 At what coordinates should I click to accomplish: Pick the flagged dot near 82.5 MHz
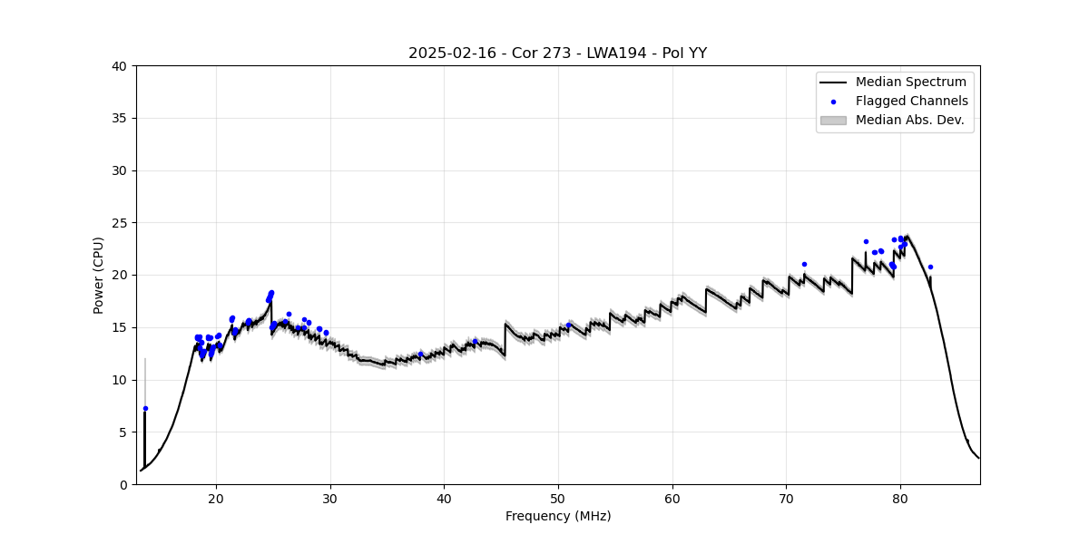[930, 267]
